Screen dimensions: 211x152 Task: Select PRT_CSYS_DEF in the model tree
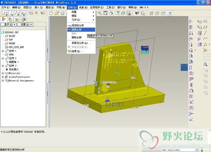16,47
